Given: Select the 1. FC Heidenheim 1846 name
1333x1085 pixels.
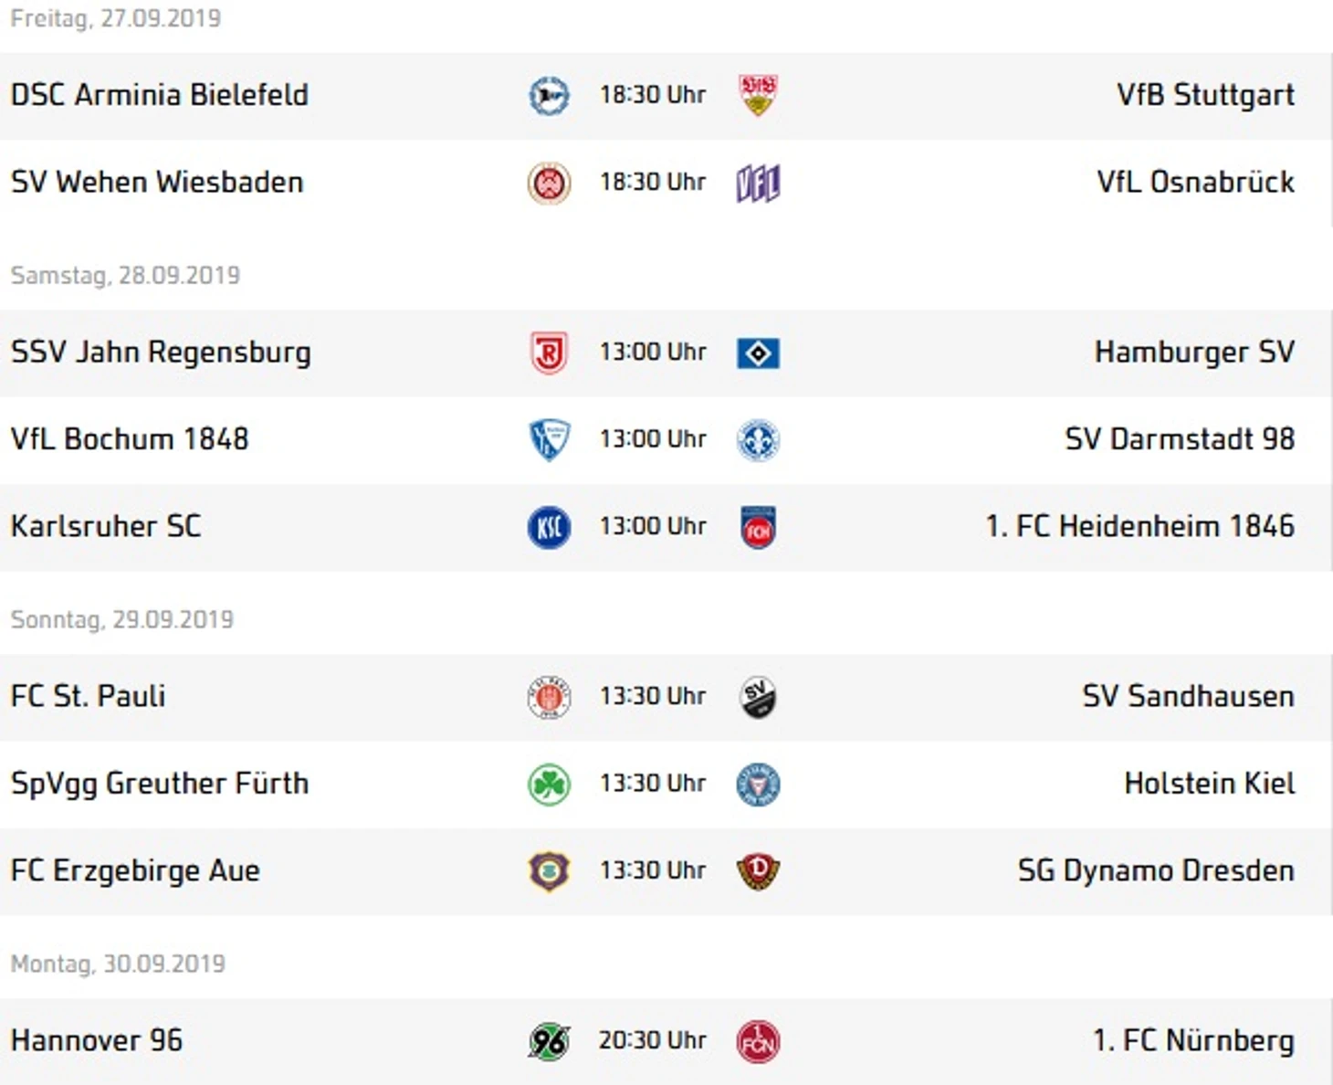Looking at the screenshot, I should click(x=1140, y=526).
